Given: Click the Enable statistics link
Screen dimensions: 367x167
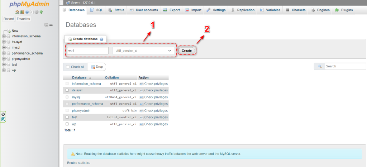Looking at the screenshot, I should [x=78, y=163].
